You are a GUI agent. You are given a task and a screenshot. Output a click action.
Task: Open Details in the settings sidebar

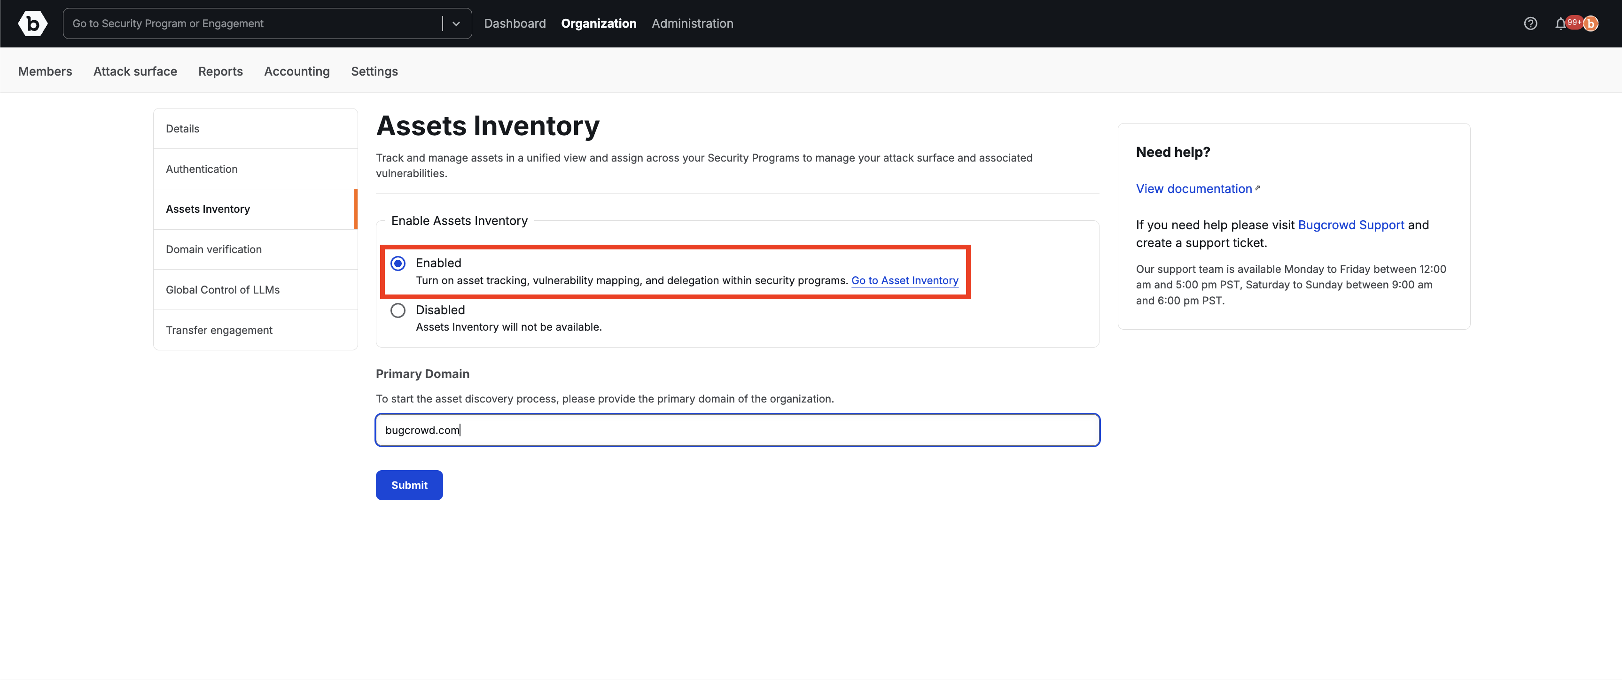click(256, 128)
